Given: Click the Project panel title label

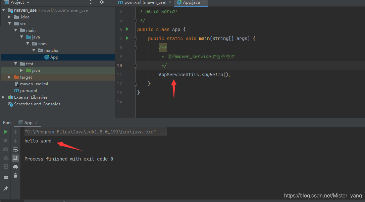Looking at the screenshot, I should [17, 2].
